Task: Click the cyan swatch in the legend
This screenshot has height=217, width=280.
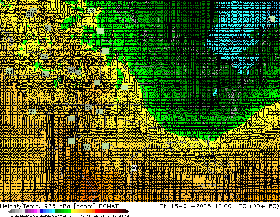Action: (54, 211)
